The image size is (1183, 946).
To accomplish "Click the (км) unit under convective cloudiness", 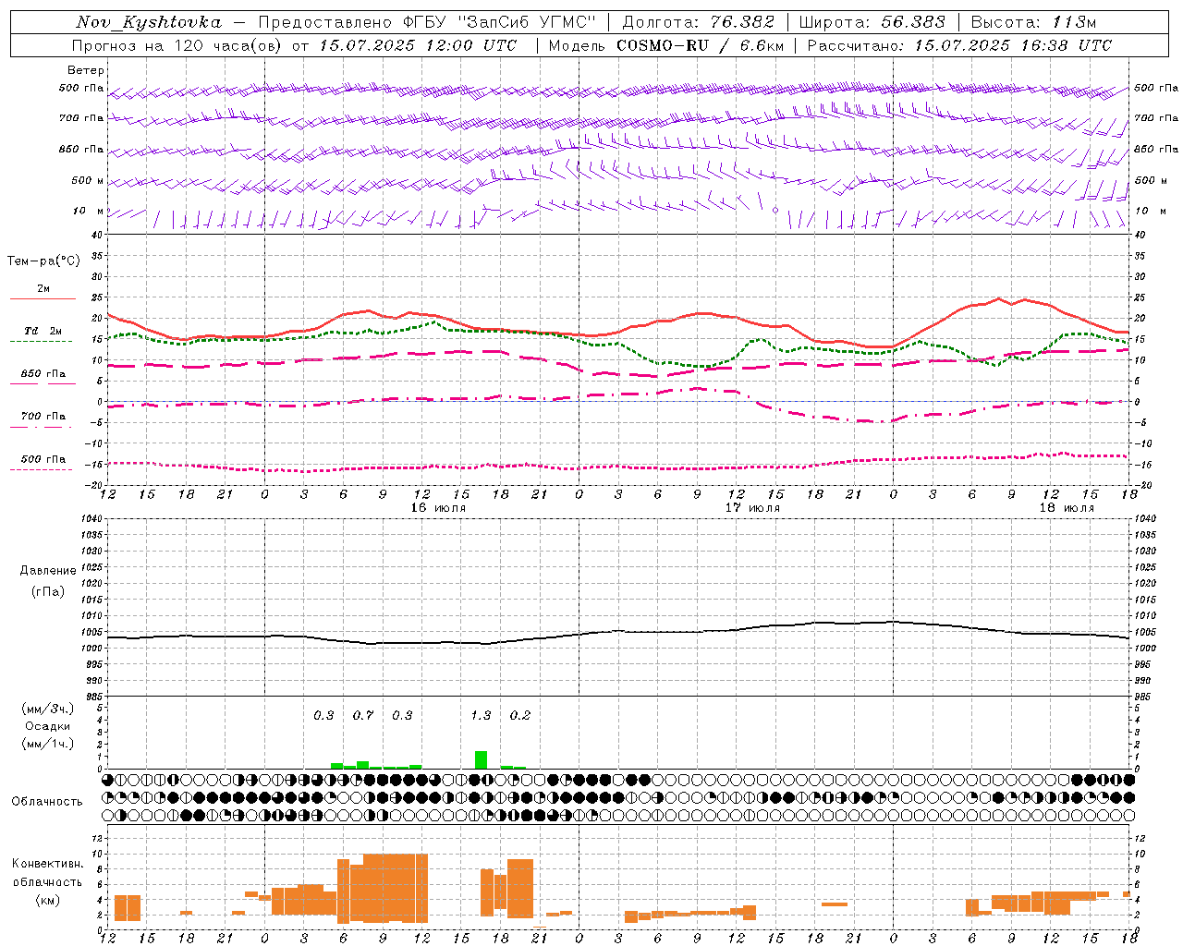I will pyautogui.click(x=48, y=901).
